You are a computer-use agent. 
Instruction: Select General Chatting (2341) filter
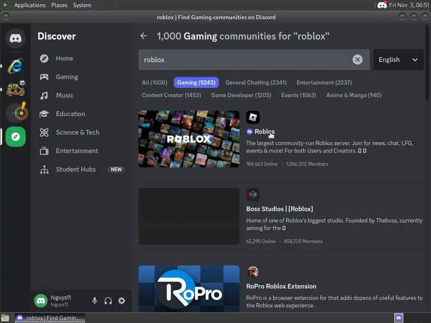[256, 82]
